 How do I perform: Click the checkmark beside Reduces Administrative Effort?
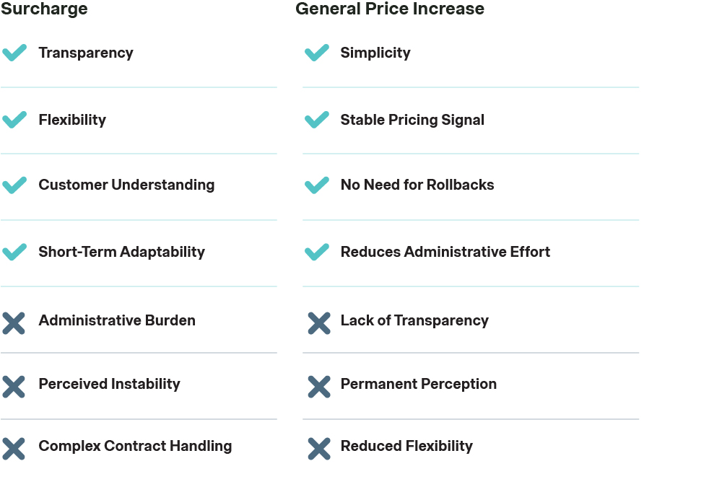pyautogui.click(x=317, y=252)
